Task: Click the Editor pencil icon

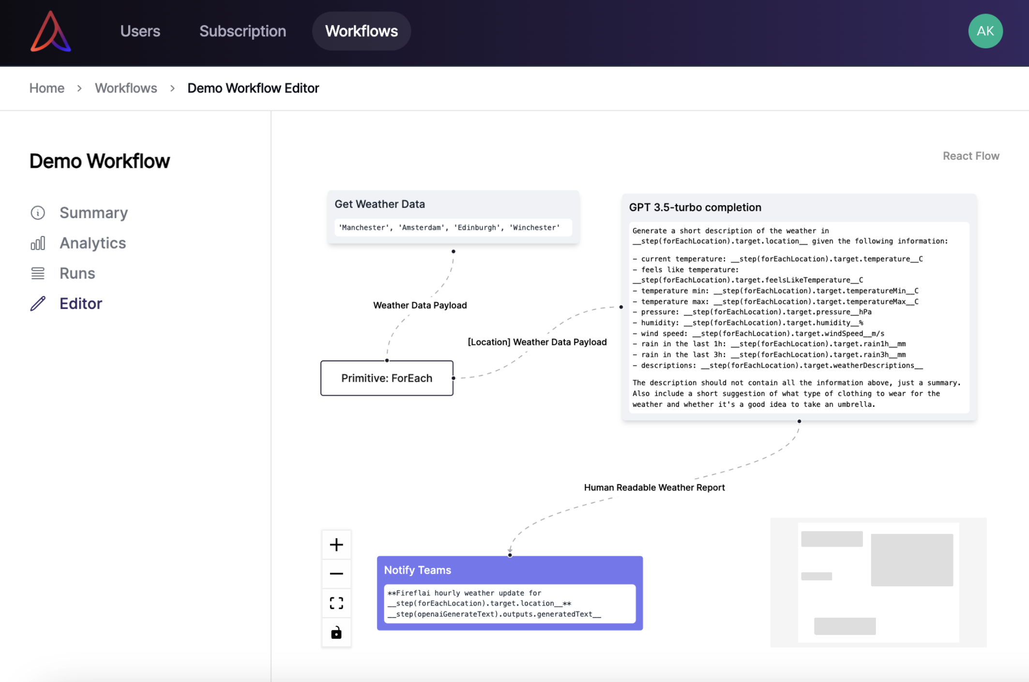Action: pyautogui.click(x=38, y=304)
